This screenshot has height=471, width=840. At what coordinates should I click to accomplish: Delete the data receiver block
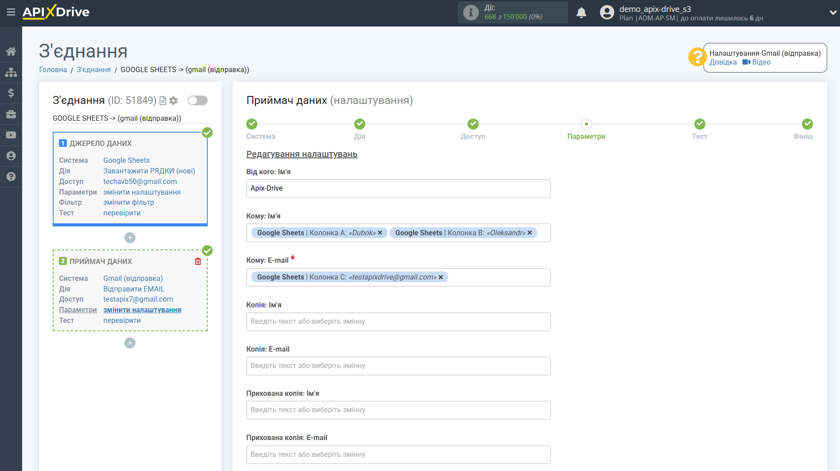(198, 261)
